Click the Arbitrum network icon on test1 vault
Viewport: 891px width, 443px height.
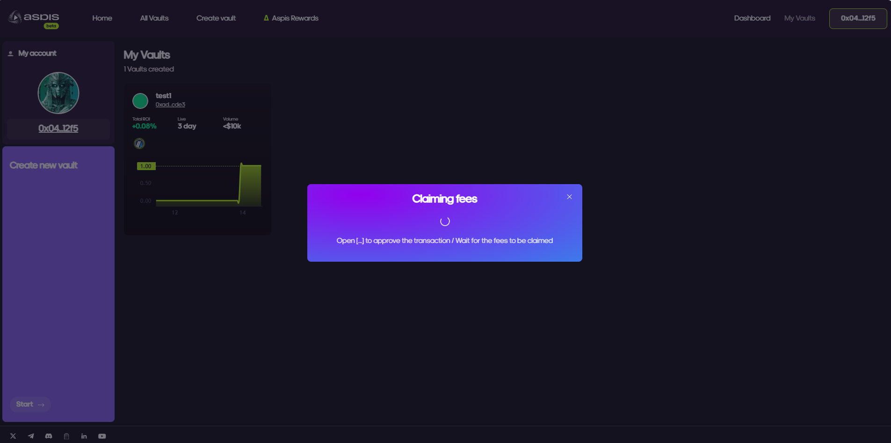click(x=139, y=143)
